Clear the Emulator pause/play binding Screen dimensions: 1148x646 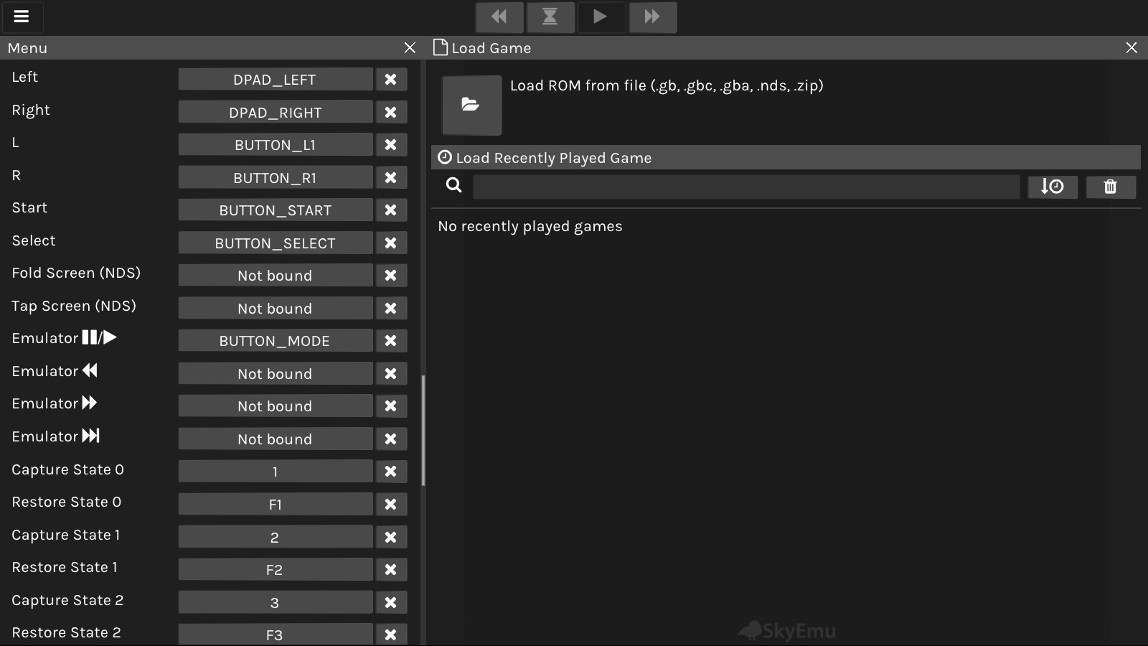coord(391,341)
